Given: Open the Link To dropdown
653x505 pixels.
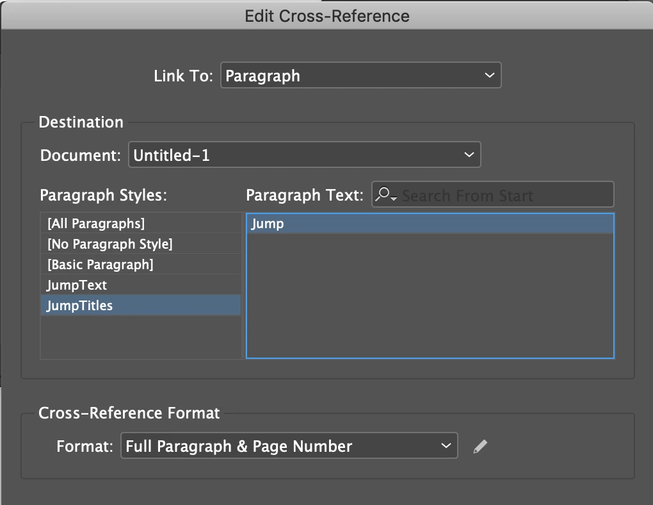Looking at the screenshot, I should point(360,76).
